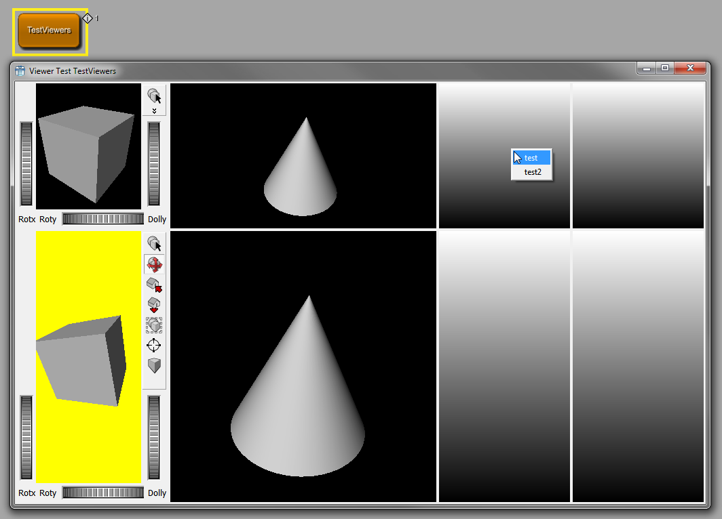Viewport: 722px width, 519px height.
Task: Click the orange TestViewers button
Action: tap(50, 30)
